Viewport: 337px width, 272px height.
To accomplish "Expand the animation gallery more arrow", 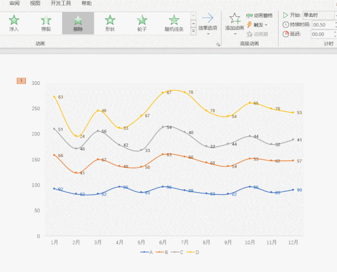I will tap(193, 32).
